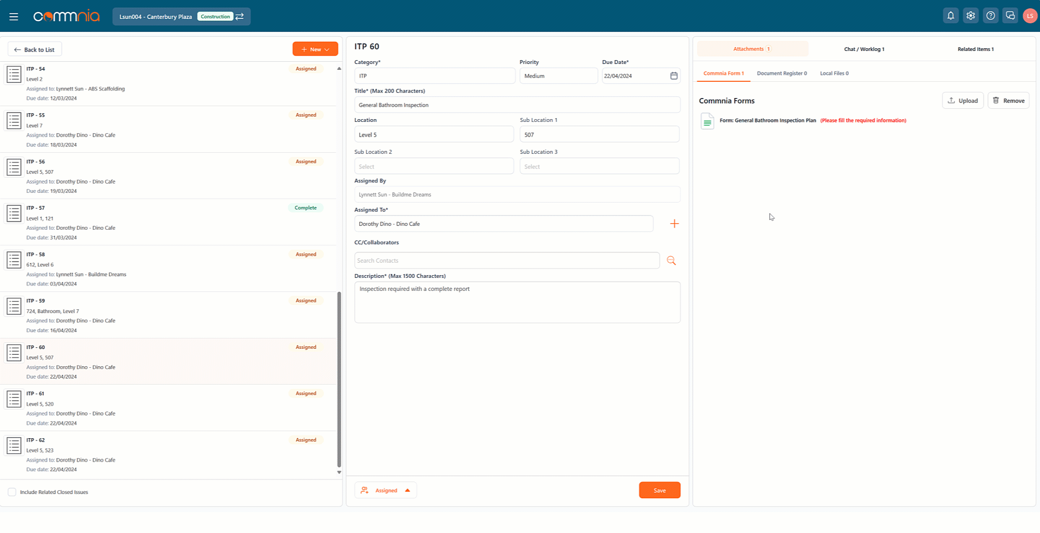Click the list icon of ITP - 61
1040x533 pixels.
(x=14, y=399)
